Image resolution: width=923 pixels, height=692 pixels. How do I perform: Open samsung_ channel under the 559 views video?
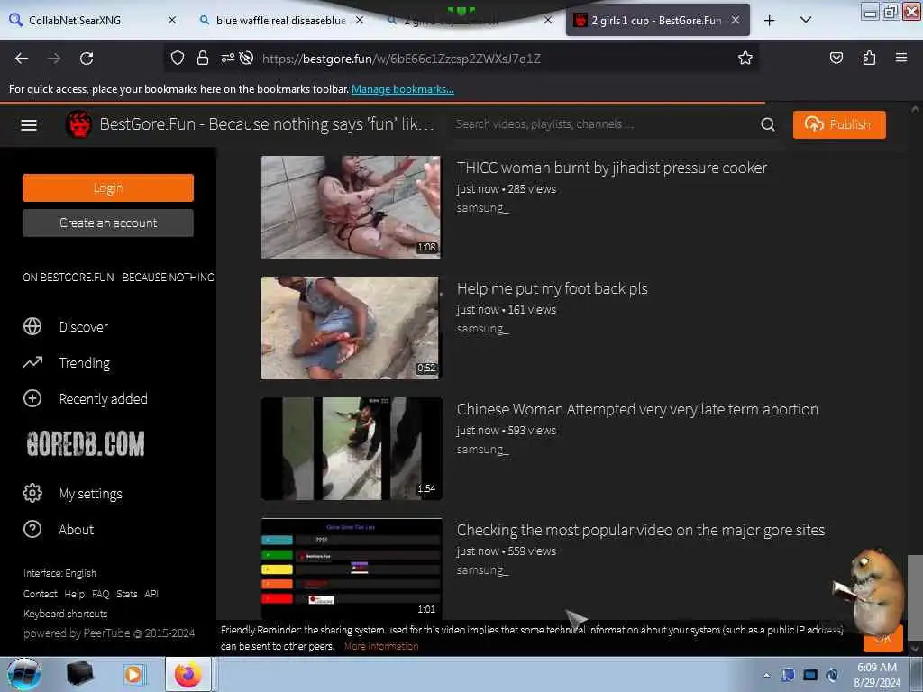pyautogui.click(x=482, y=570)
